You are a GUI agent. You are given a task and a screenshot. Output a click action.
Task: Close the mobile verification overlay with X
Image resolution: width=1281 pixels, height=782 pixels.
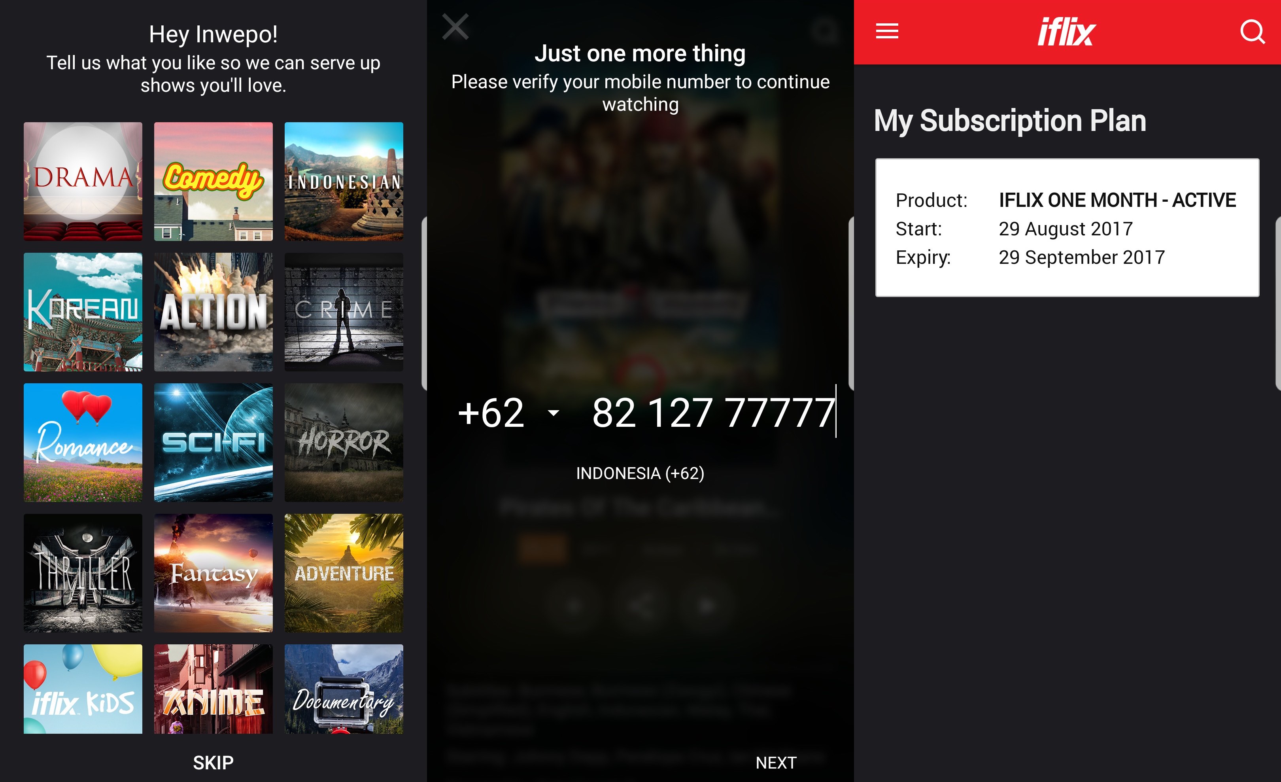455,27
